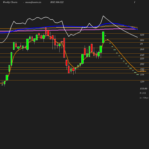The height and width of the screenshot is (149, 149).
Task: Select the 225 price level label
Action: click(x=142, y=58)
